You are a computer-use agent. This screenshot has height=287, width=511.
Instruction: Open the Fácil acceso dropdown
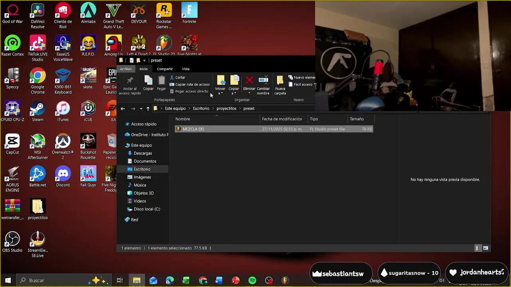[x=302, y=85]
